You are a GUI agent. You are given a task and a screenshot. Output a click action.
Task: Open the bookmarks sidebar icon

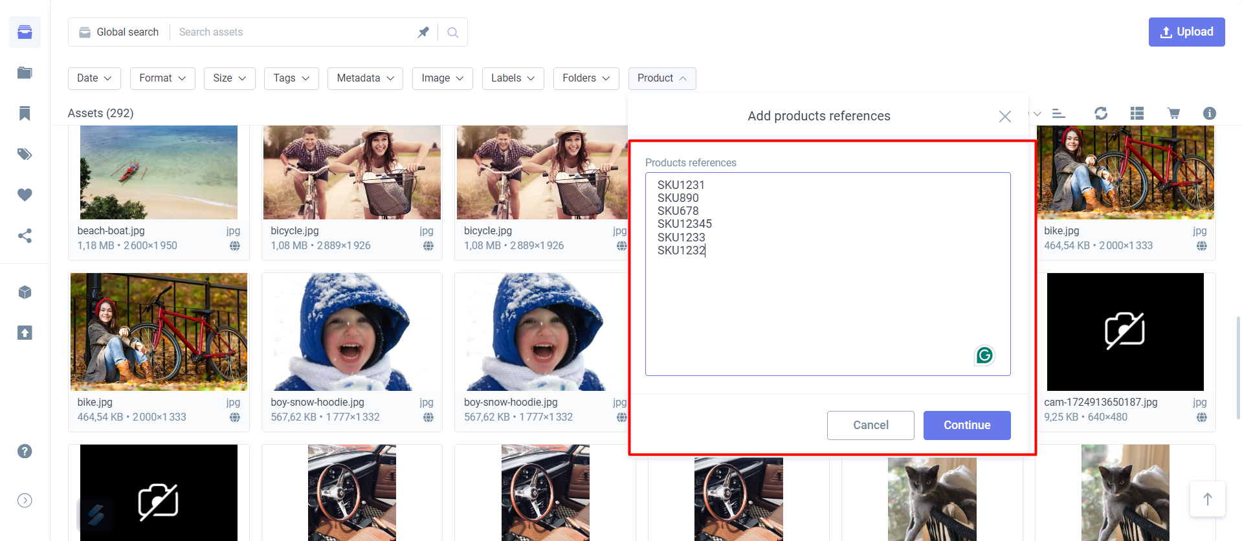pyautogui.click(x=25, y=114)
